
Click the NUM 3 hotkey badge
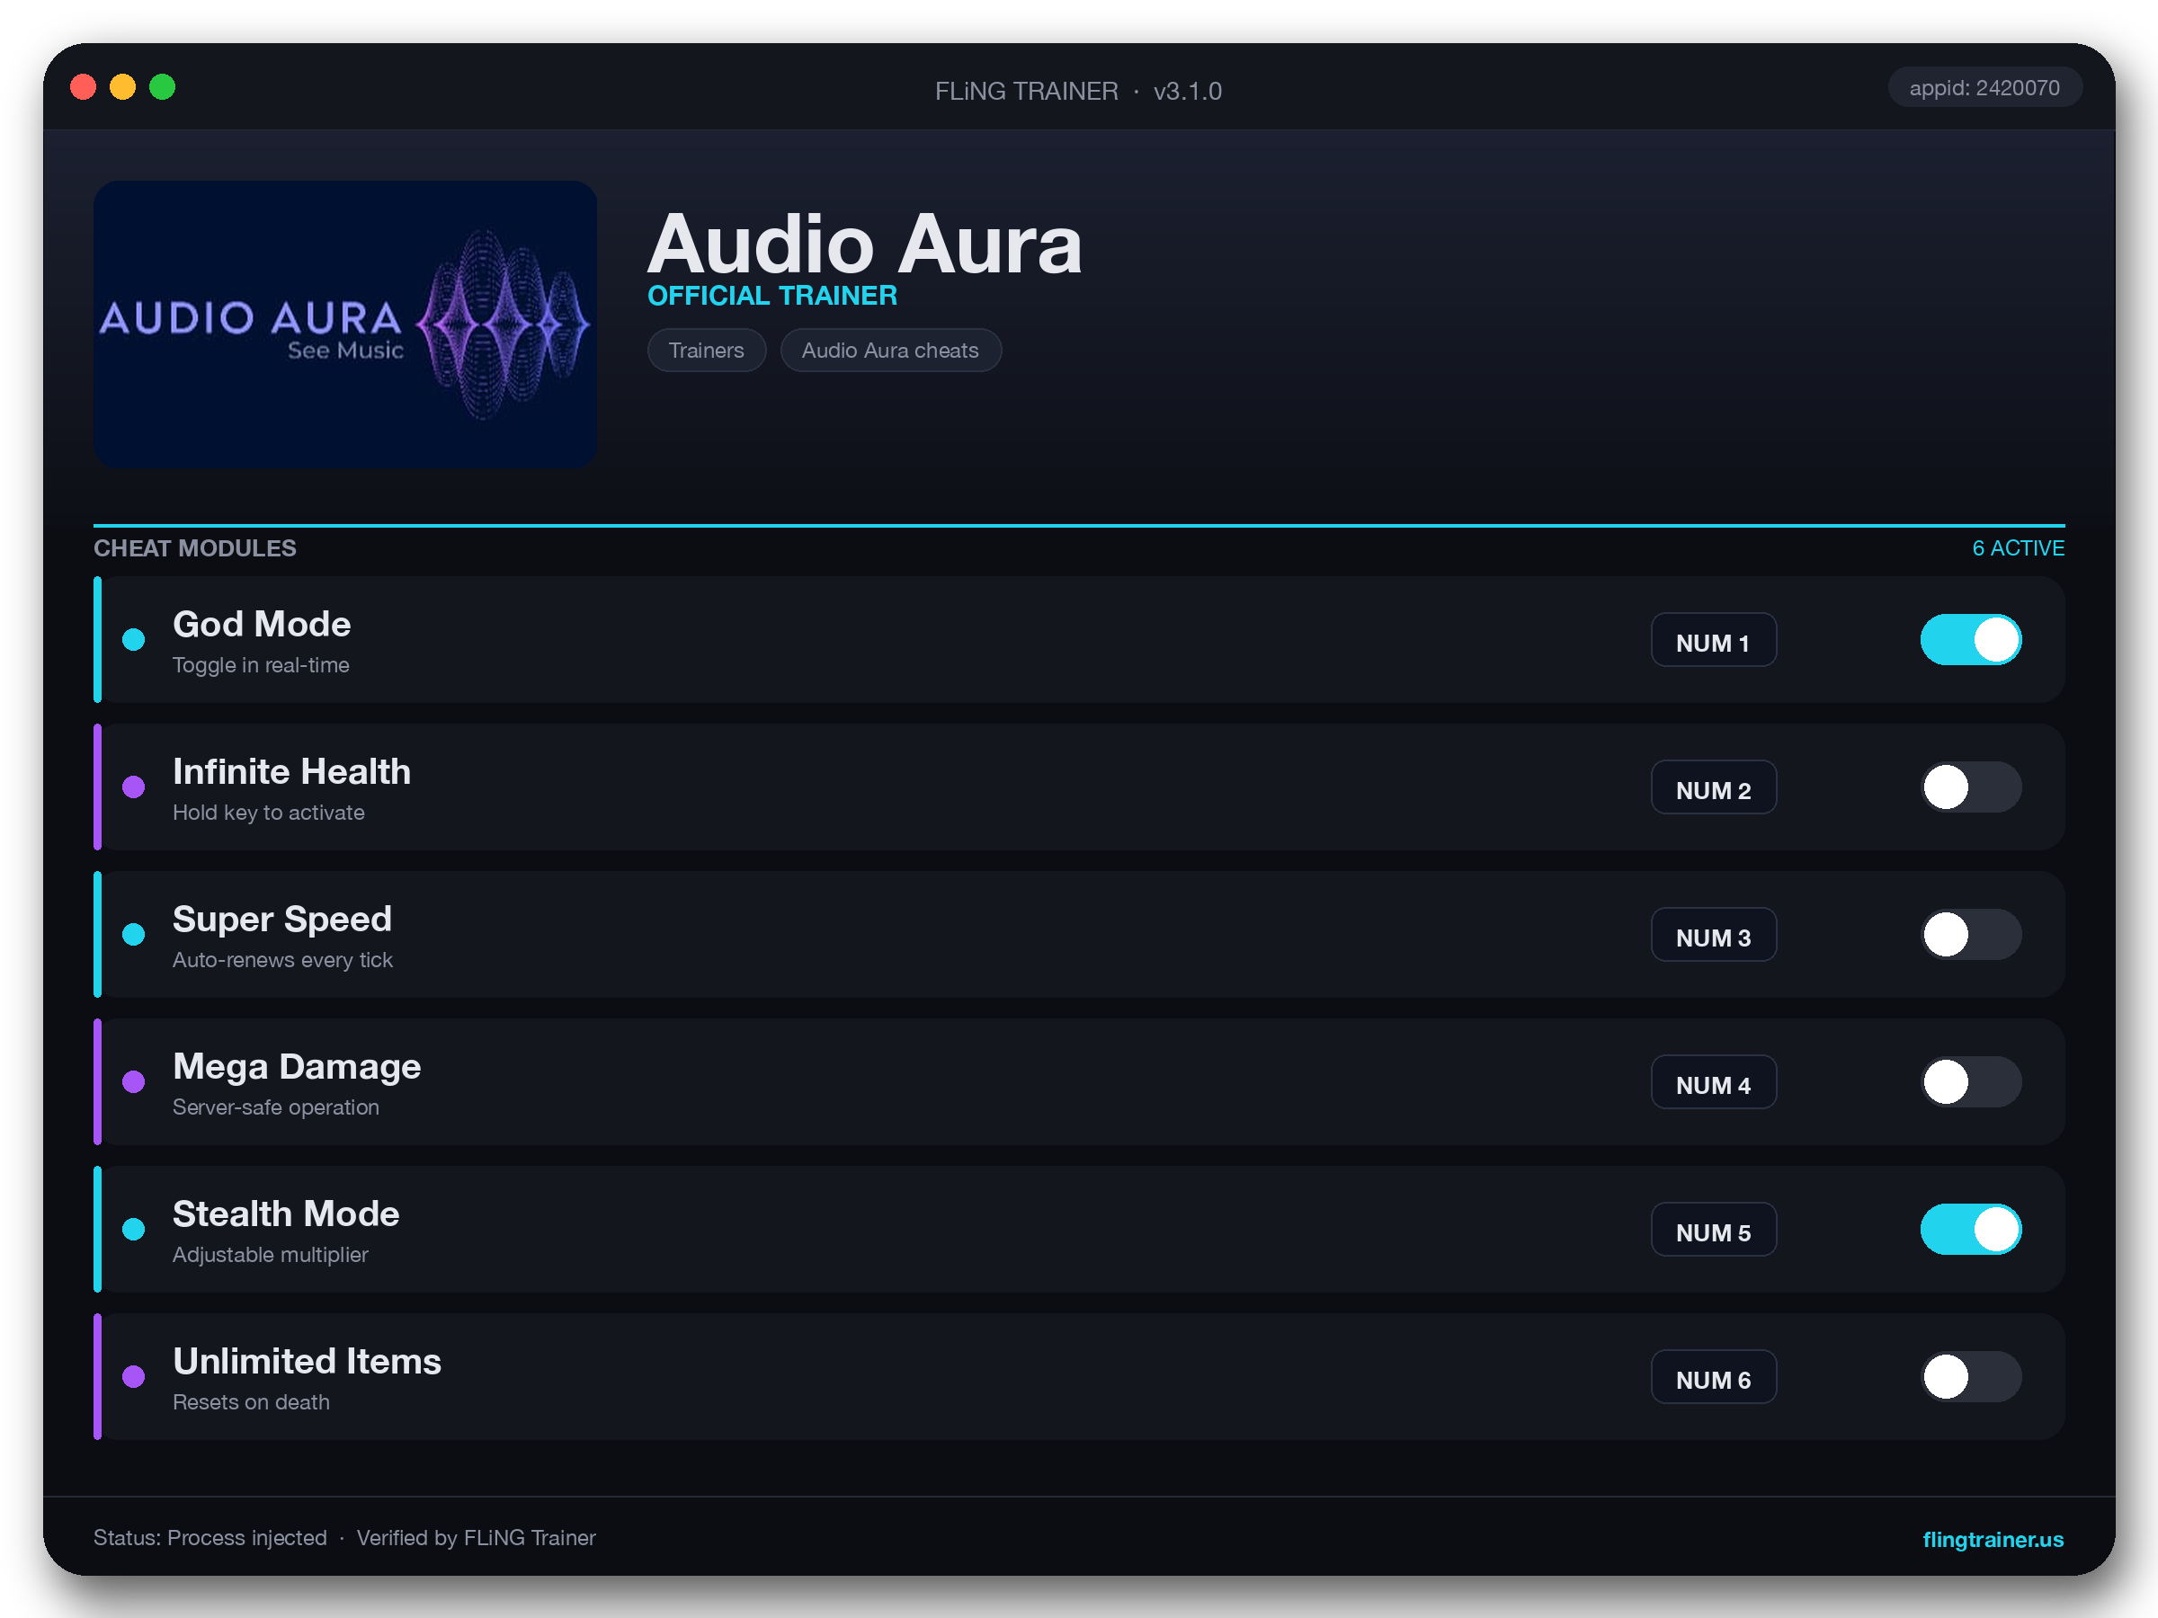[x=1713, y=934]
